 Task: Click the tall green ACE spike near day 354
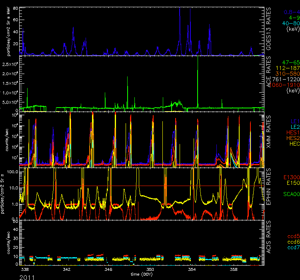click(x=198, y=80)
